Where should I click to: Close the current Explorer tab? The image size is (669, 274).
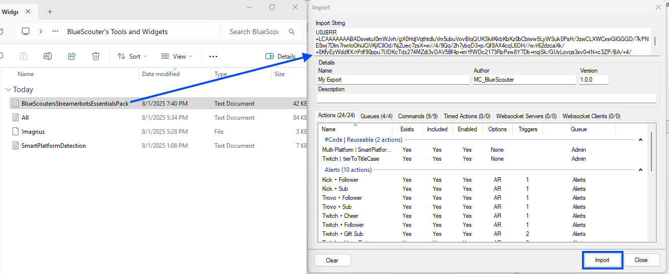[27, 12]
